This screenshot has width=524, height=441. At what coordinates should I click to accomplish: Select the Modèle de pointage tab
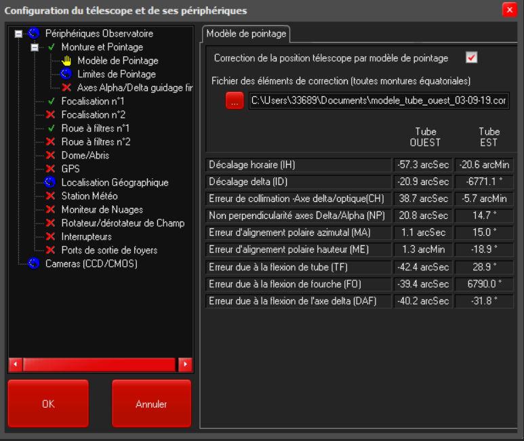coord(246,33)
